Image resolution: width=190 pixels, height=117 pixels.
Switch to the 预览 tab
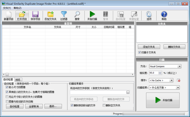(18, 80)
